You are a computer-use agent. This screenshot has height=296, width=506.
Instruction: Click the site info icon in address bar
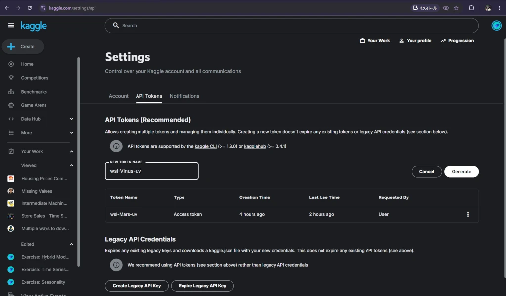point(43,8)
